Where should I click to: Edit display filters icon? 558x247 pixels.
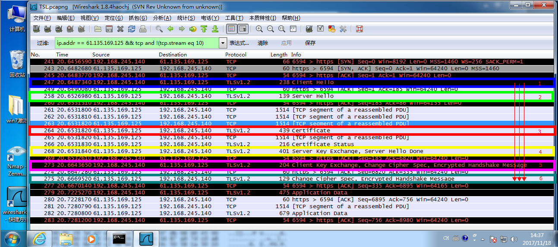pos(320,29)
